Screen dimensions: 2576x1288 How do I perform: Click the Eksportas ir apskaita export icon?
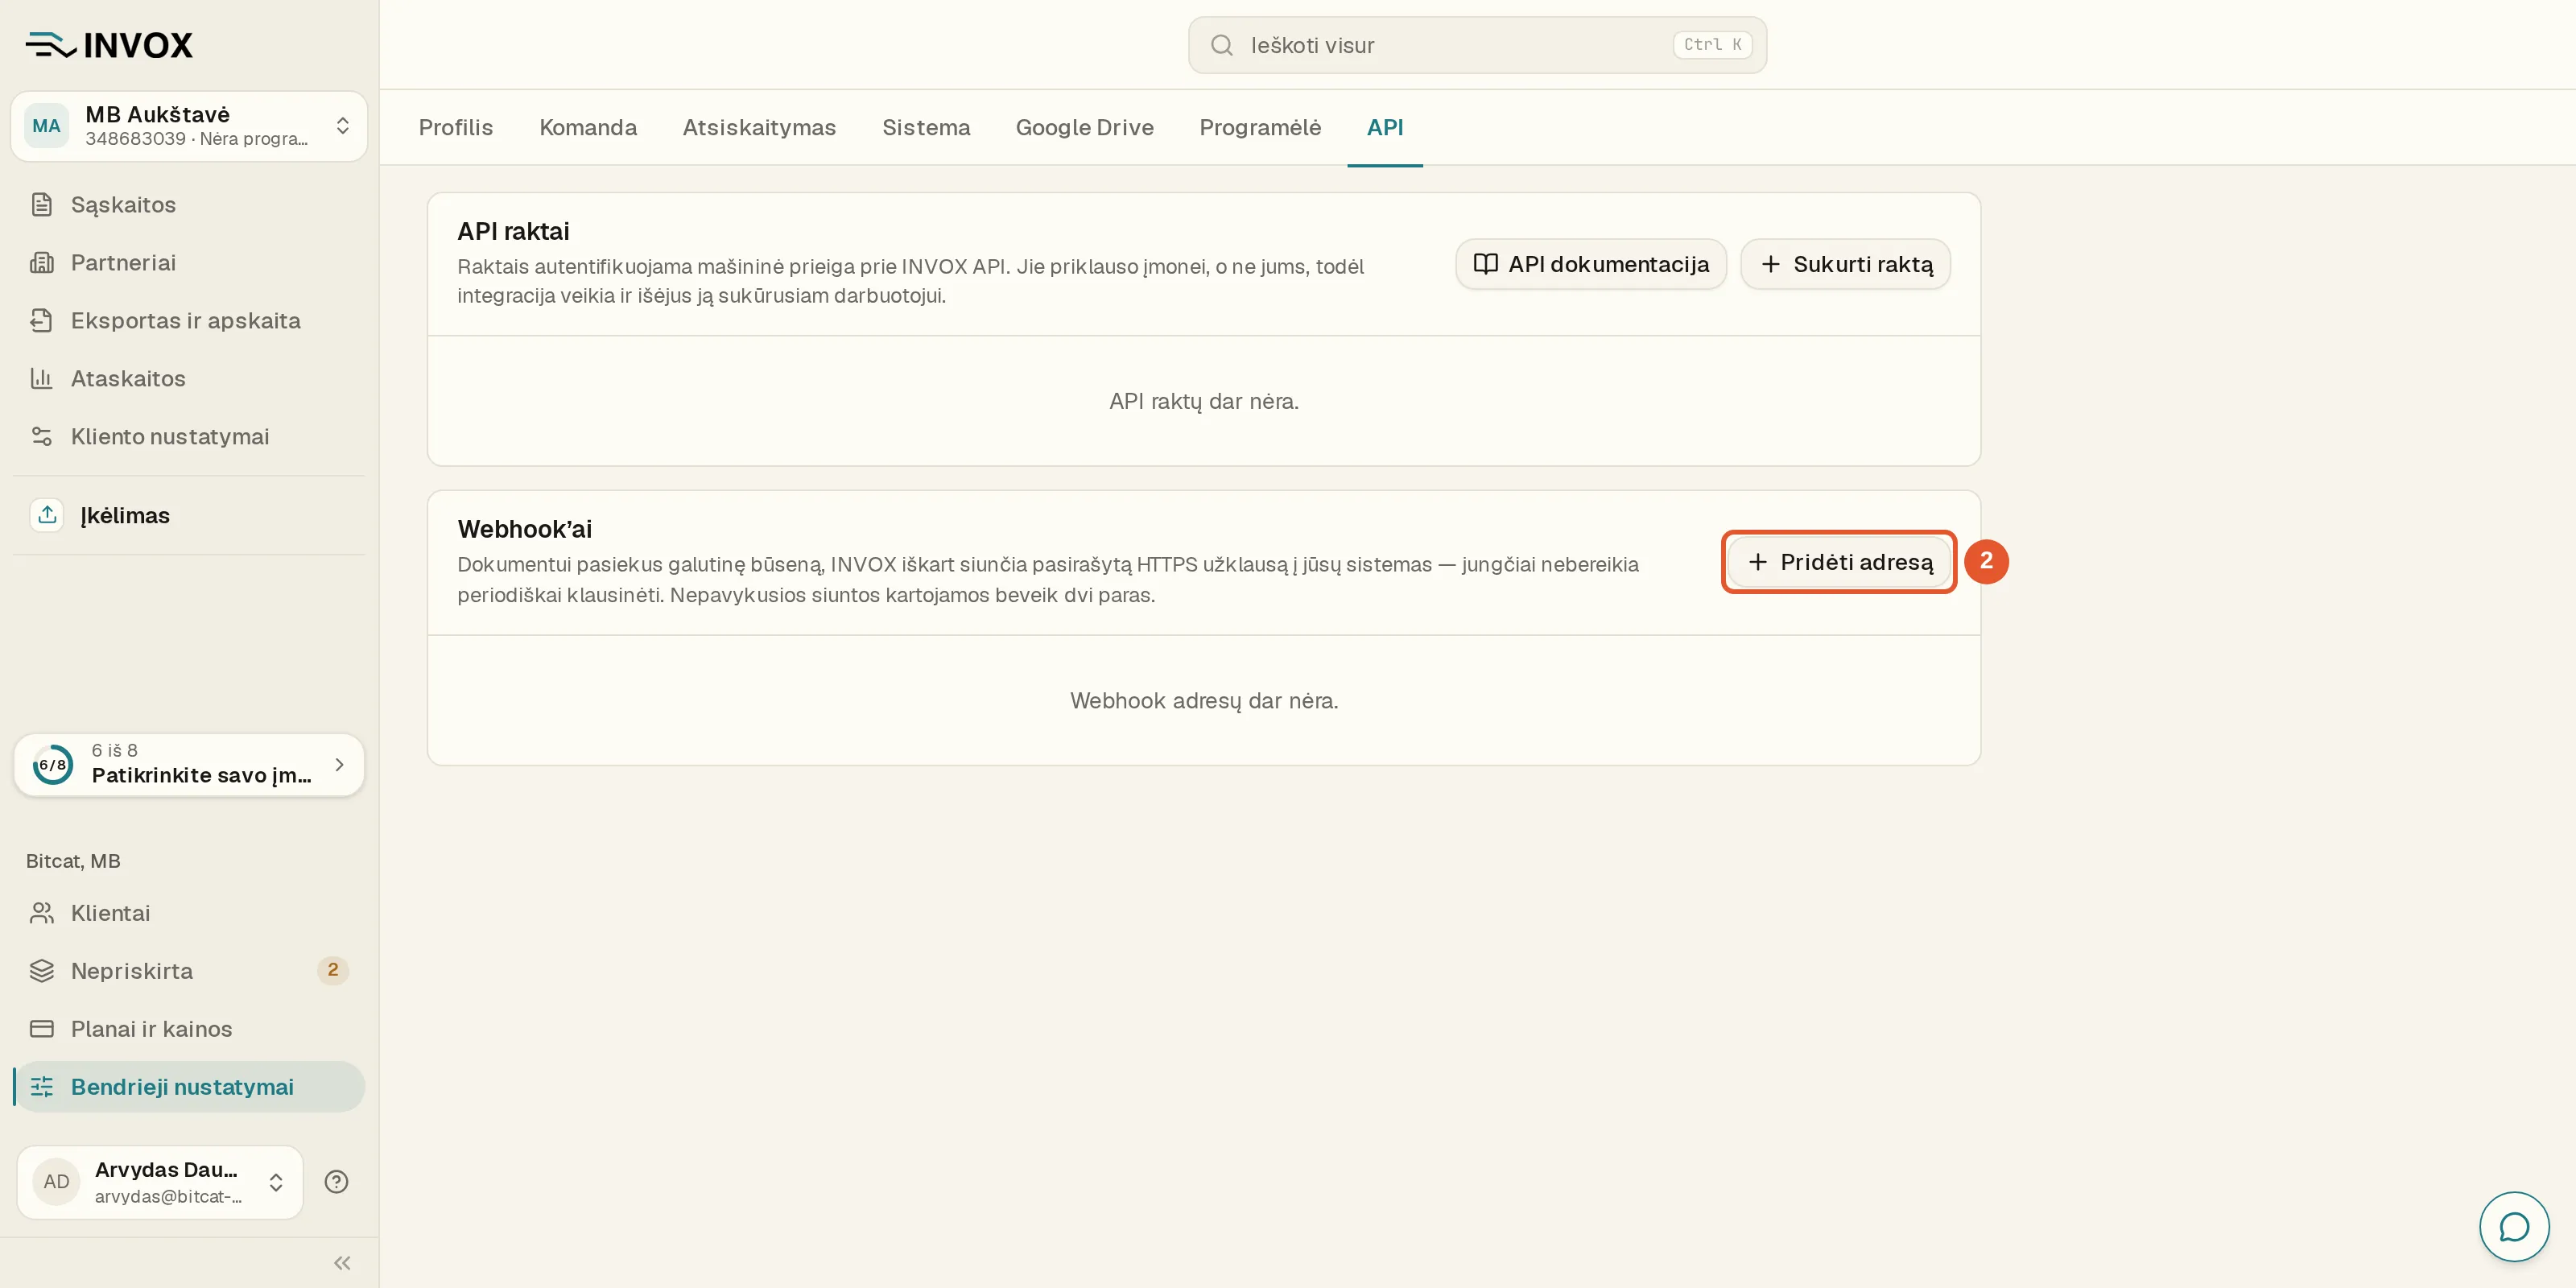41,321
